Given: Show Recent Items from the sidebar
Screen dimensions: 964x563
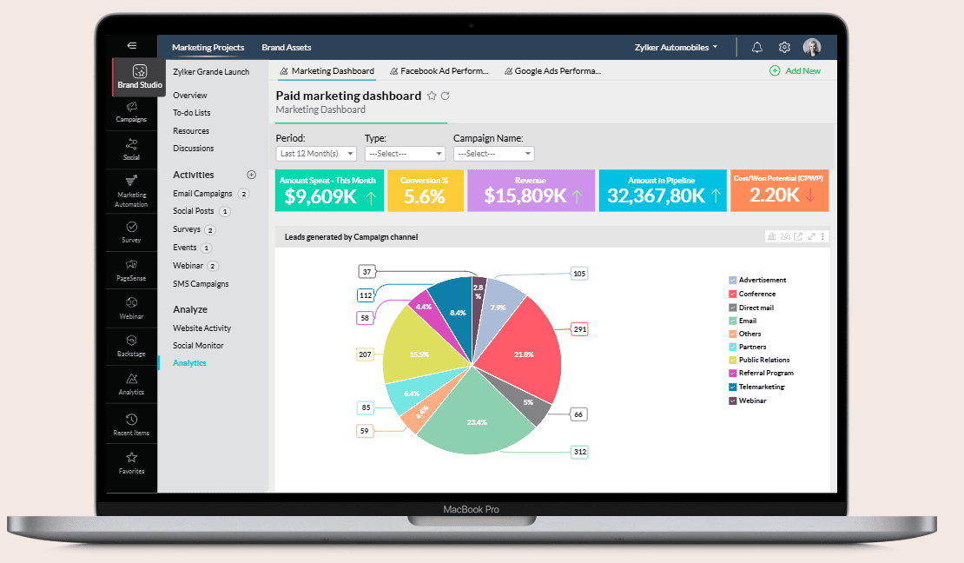Looking at the screenshot, I should (x=131, y=425).
